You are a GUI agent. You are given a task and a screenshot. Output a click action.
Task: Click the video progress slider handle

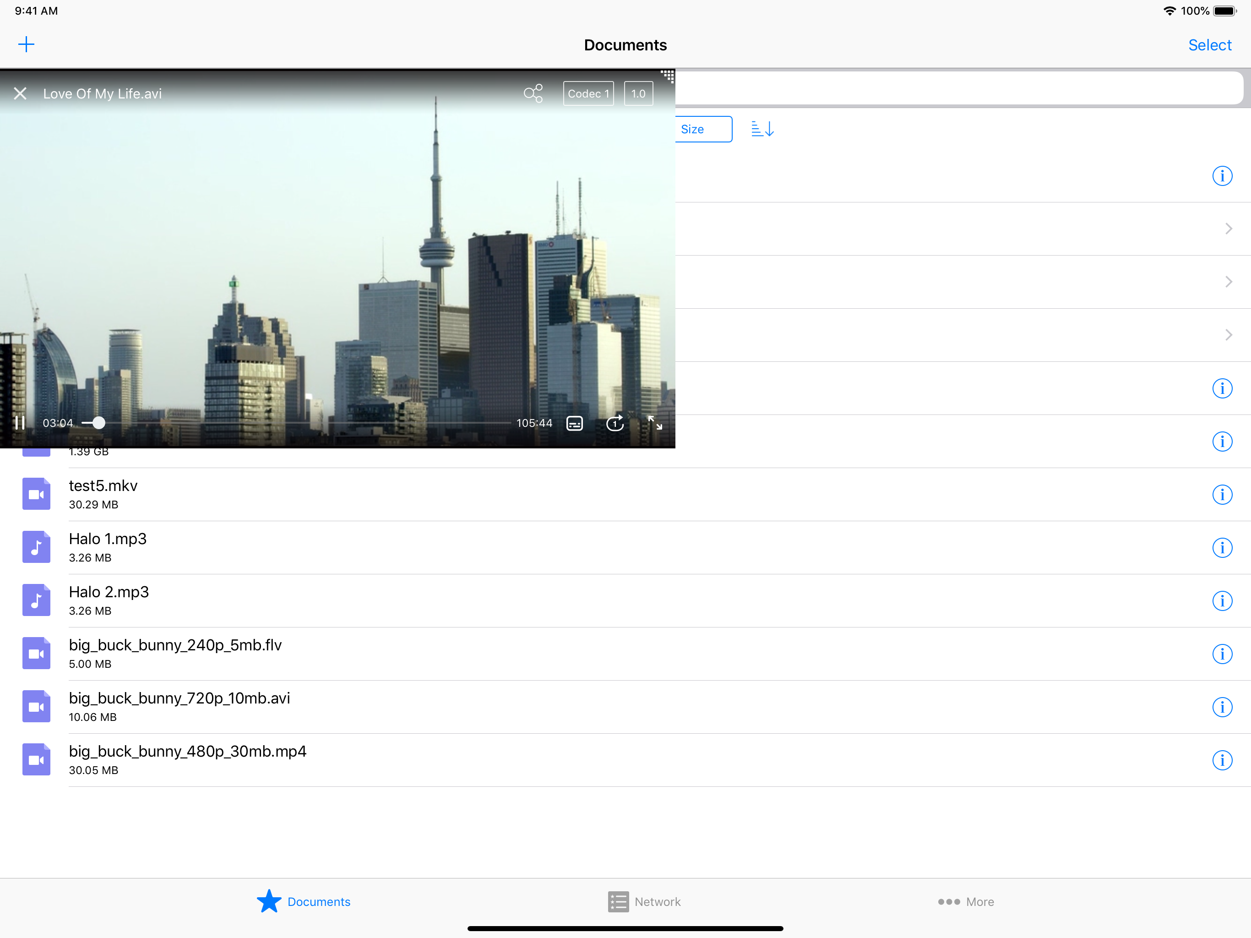[98, 423]
